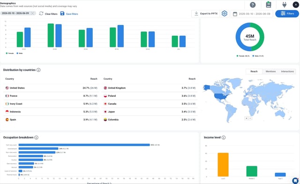
Task: Click the export settings gear icon
Action: [x=225, y=14]
